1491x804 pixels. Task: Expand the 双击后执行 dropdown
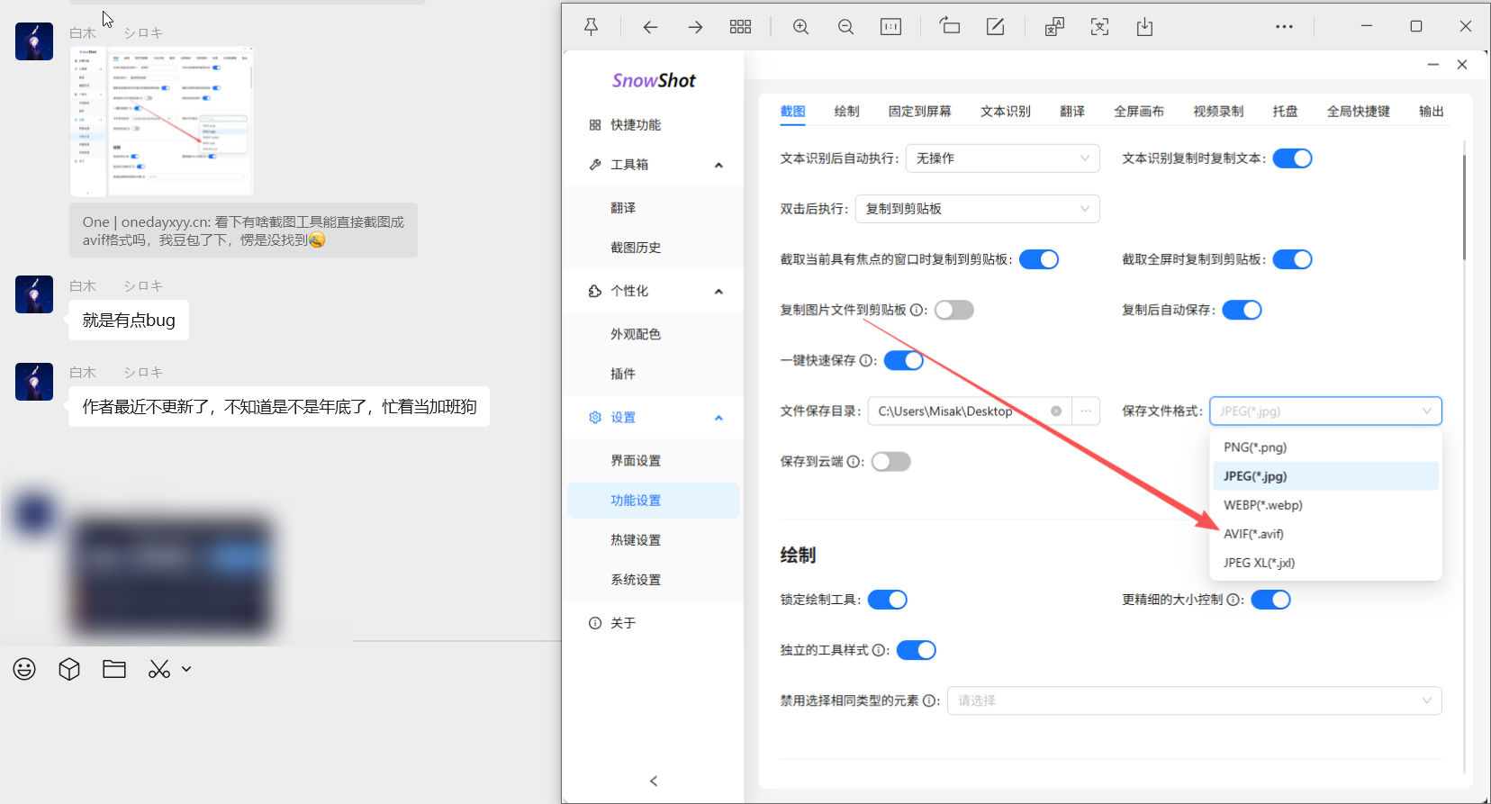[x=977, y=209]
